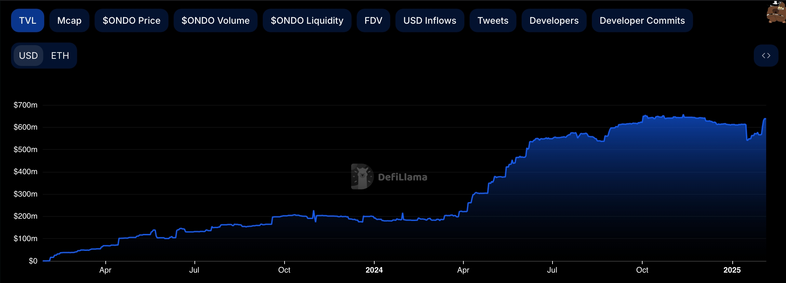Click the $300m axis label
This screenshot has width=786, height=283.
pos(25,194)
